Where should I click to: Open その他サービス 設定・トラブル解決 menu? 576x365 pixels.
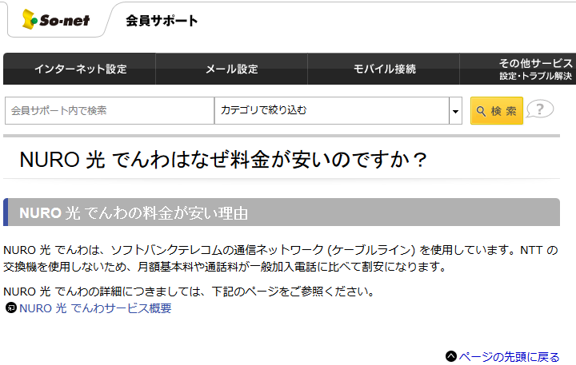tap(534, 69)
